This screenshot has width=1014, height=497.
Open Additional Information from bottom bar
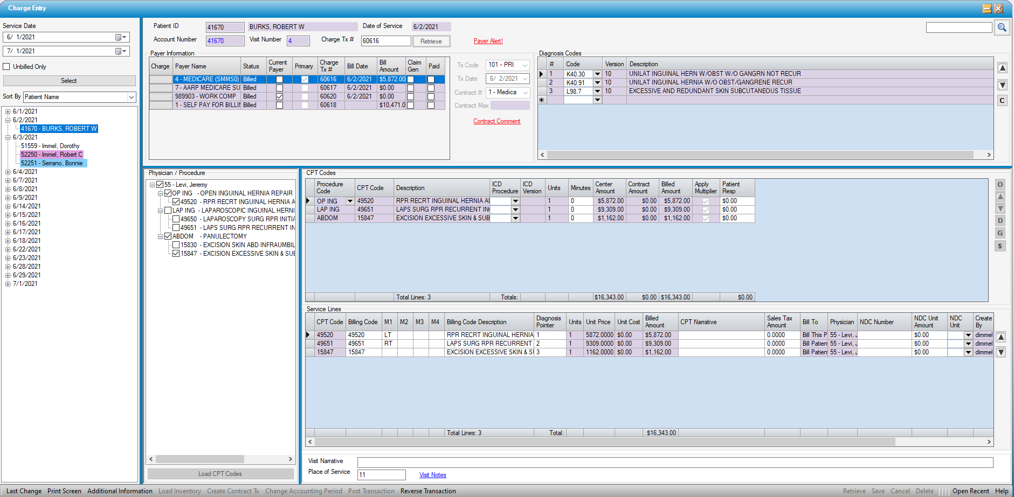click(120, 491)
